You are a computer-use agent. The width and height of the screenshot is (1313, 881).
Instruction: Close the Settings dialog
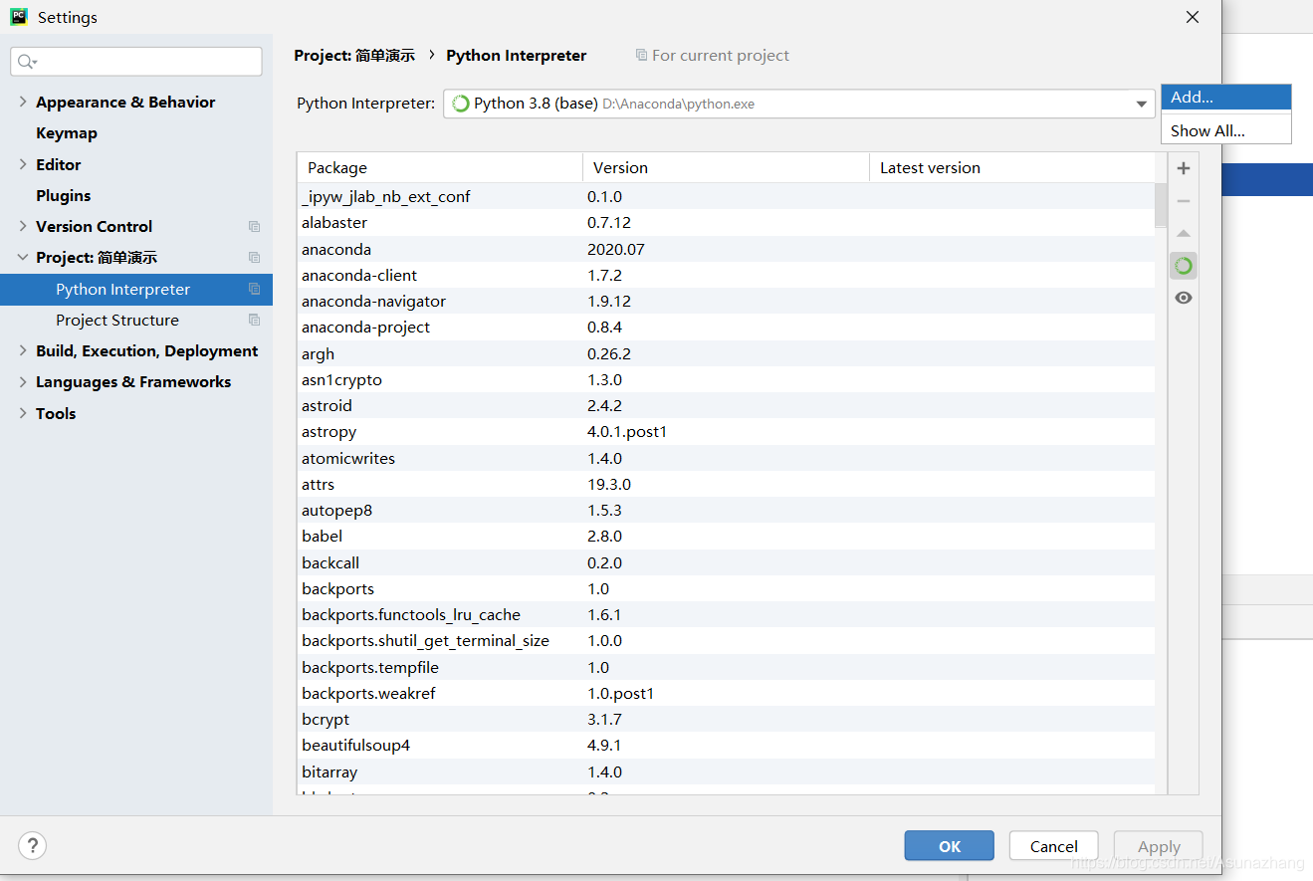[x=1192, y=17]
